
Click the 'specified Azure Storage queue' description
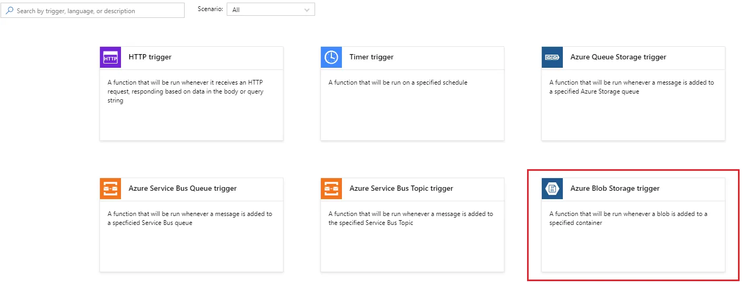pos(632,87)
